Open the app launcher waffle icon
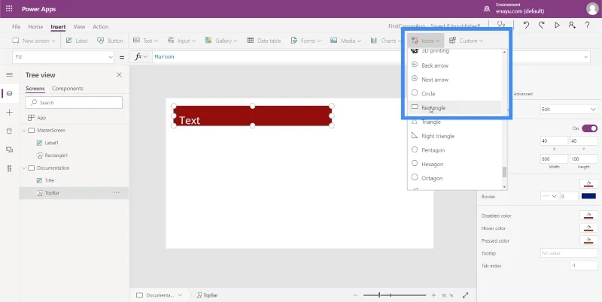This screenshot has width=602, height=302. 9,8
